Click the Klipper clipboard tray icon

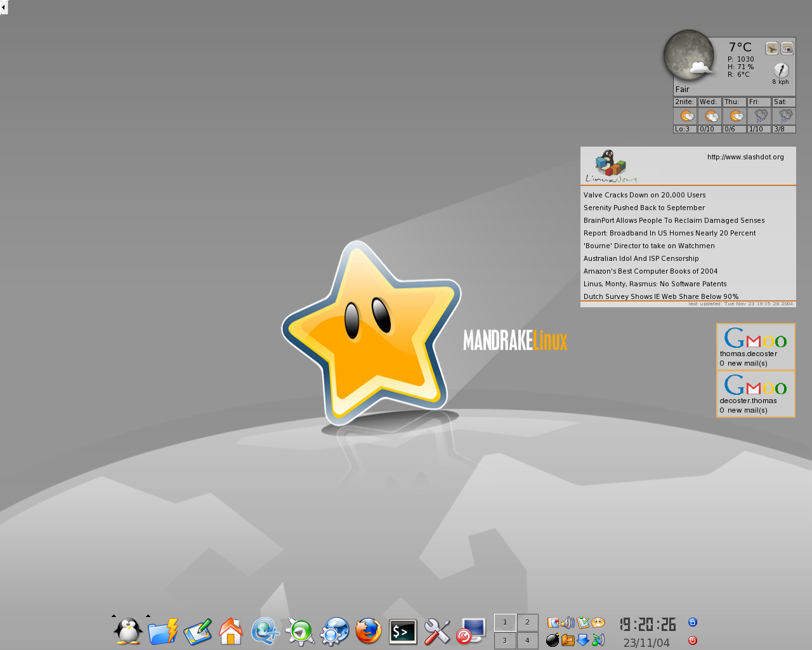coord(553,623)
